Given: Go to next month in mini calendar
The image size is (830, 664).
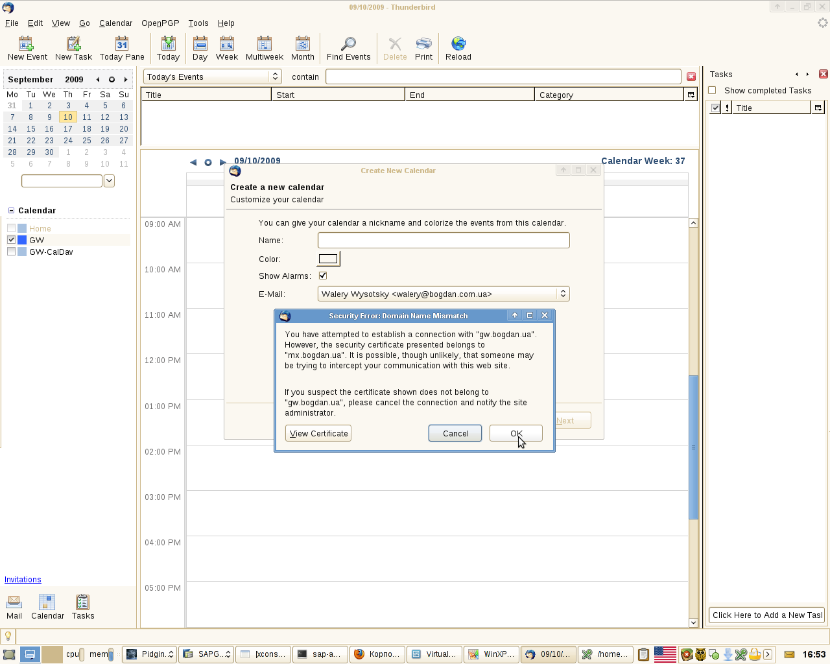Looking at the screenshot, I should (126, 79).
